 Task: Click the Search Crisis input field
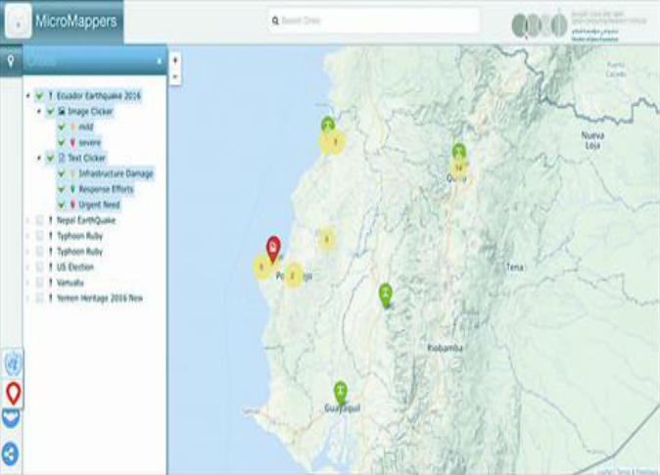pyautogui.click(x=375, y=21)
